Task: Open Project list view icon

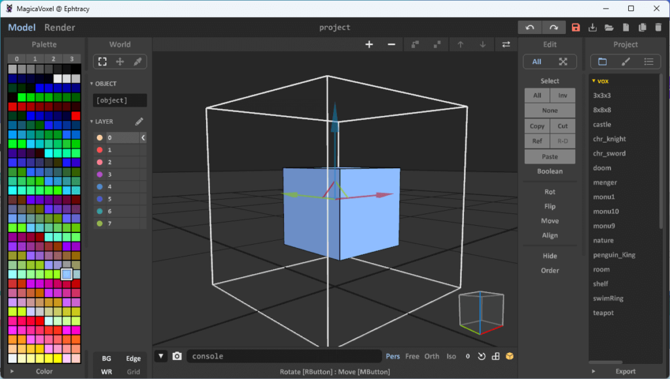Action: point(648,62)
